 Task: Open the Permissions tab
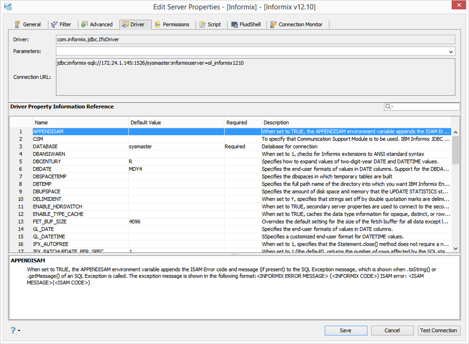tap(172, 24)
